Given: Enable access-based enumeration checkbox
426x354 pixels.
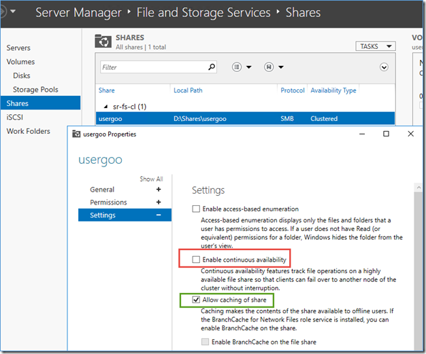Looking at the screenshot, I should [196, 209].
